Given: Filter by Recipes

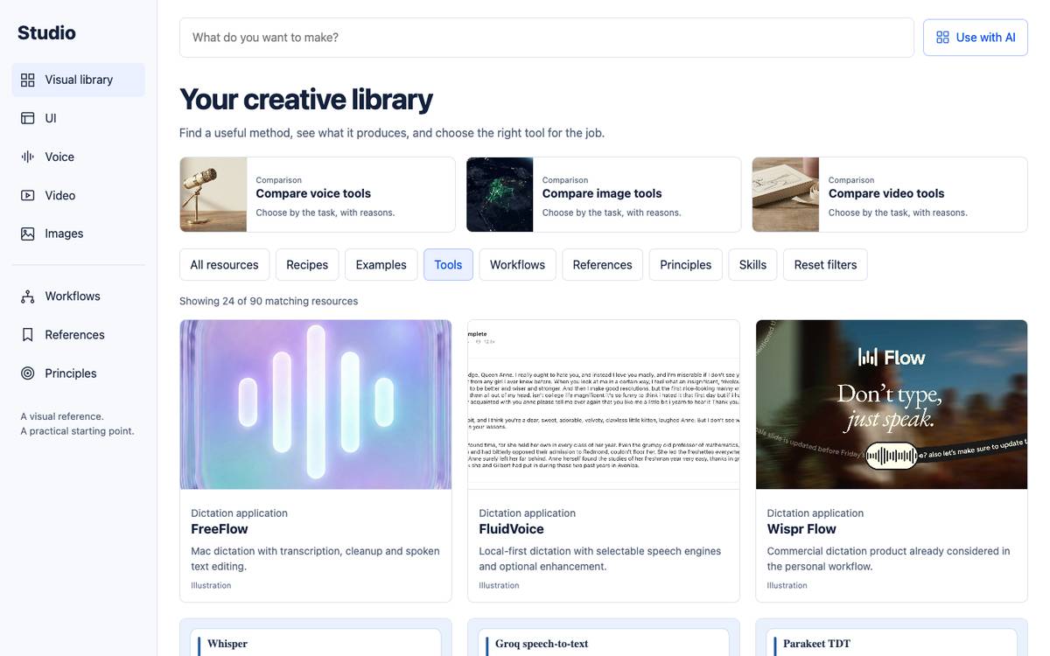Looking at the screenshot, I should [x=307, y=265].
